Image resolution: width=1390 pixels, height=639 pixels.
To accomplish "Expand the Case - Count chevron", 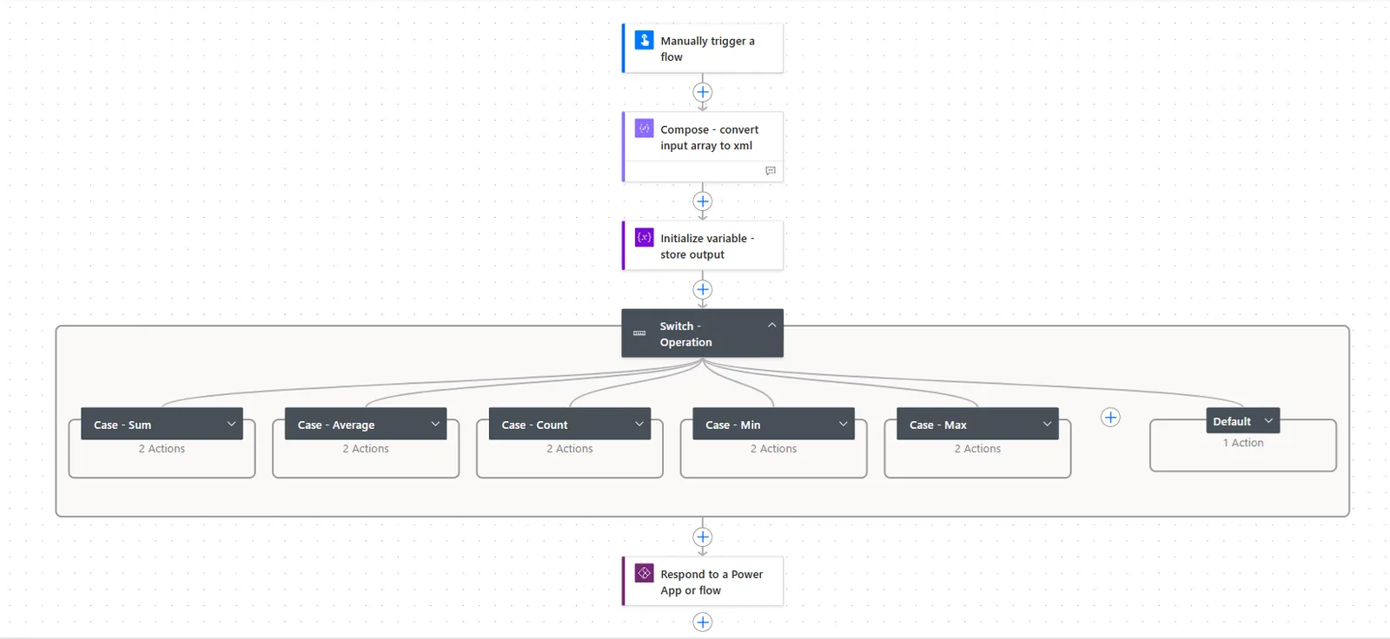I will 639,424.
